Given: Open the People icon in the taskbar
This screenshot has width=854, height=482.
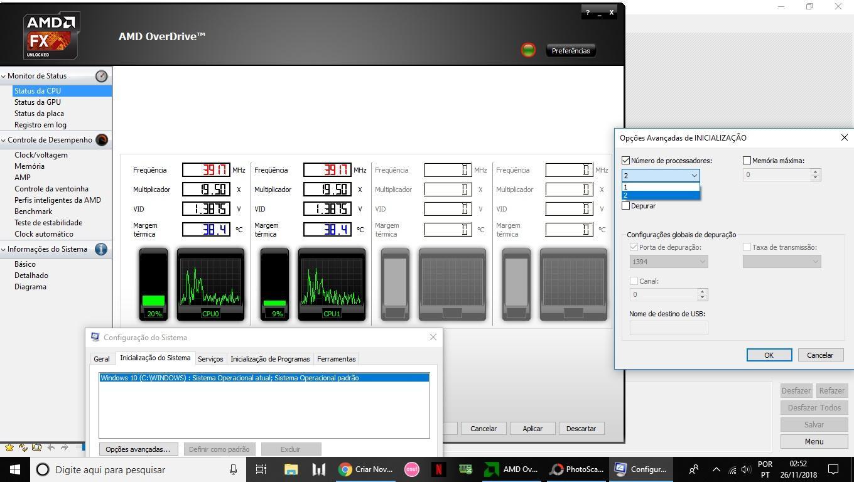Looking at the screenshot, I should [x=694, y=469].
